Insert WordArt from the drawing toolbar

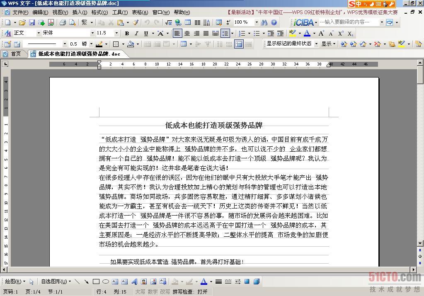pos(134,281)
